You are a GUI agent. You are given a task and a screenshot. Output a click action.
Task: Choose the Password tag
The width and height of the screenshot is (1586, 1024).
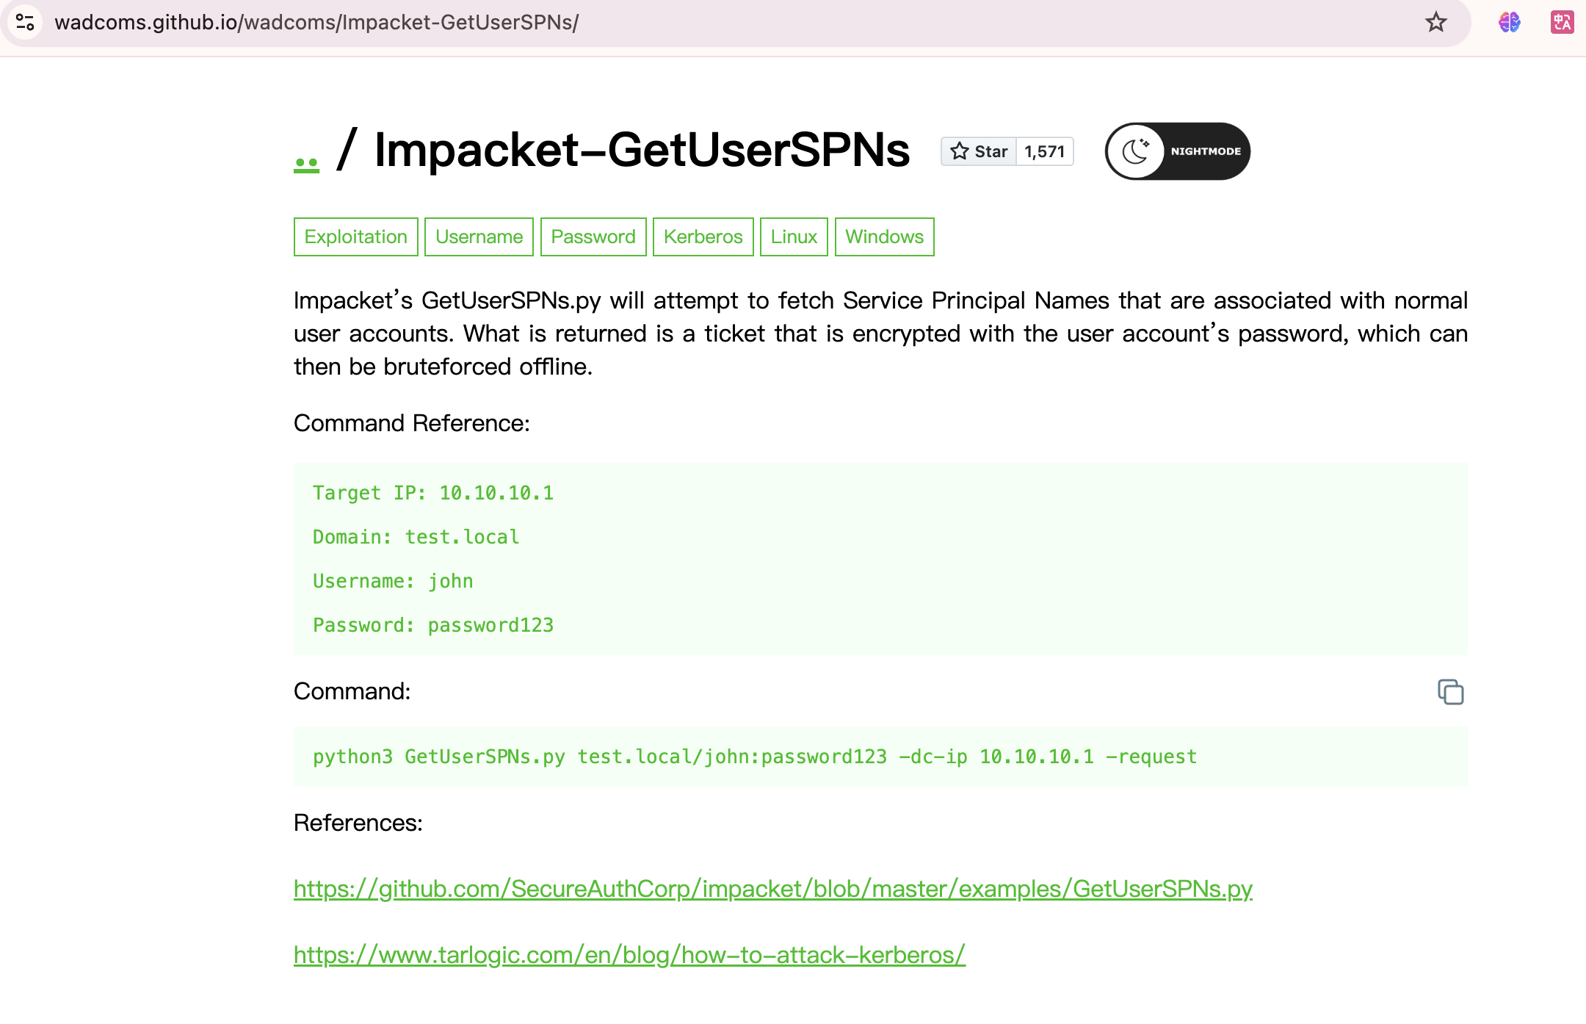click(x=593, y=237)
